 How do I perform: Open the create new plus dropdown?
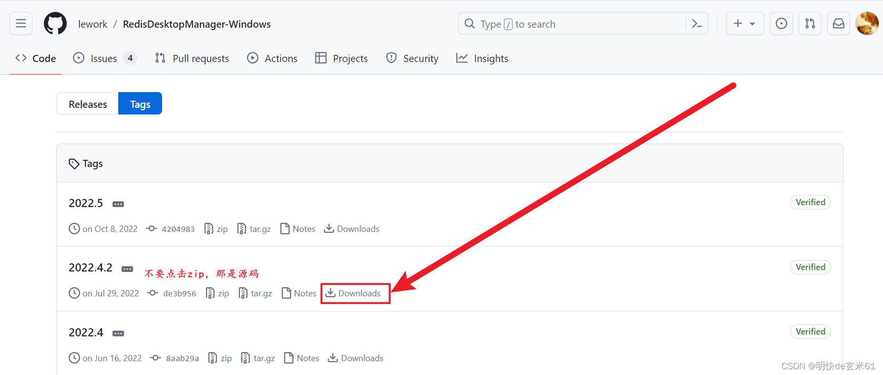pos(745,23)
